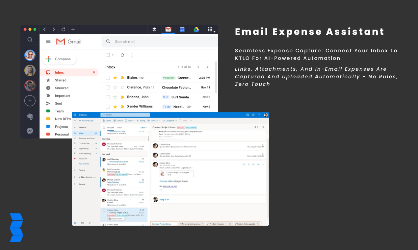Open the Messenger icon in the dark sidebar

point(30,131)
